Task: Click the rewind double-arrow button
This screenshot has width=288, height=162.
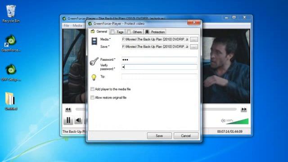Action: 68,109
